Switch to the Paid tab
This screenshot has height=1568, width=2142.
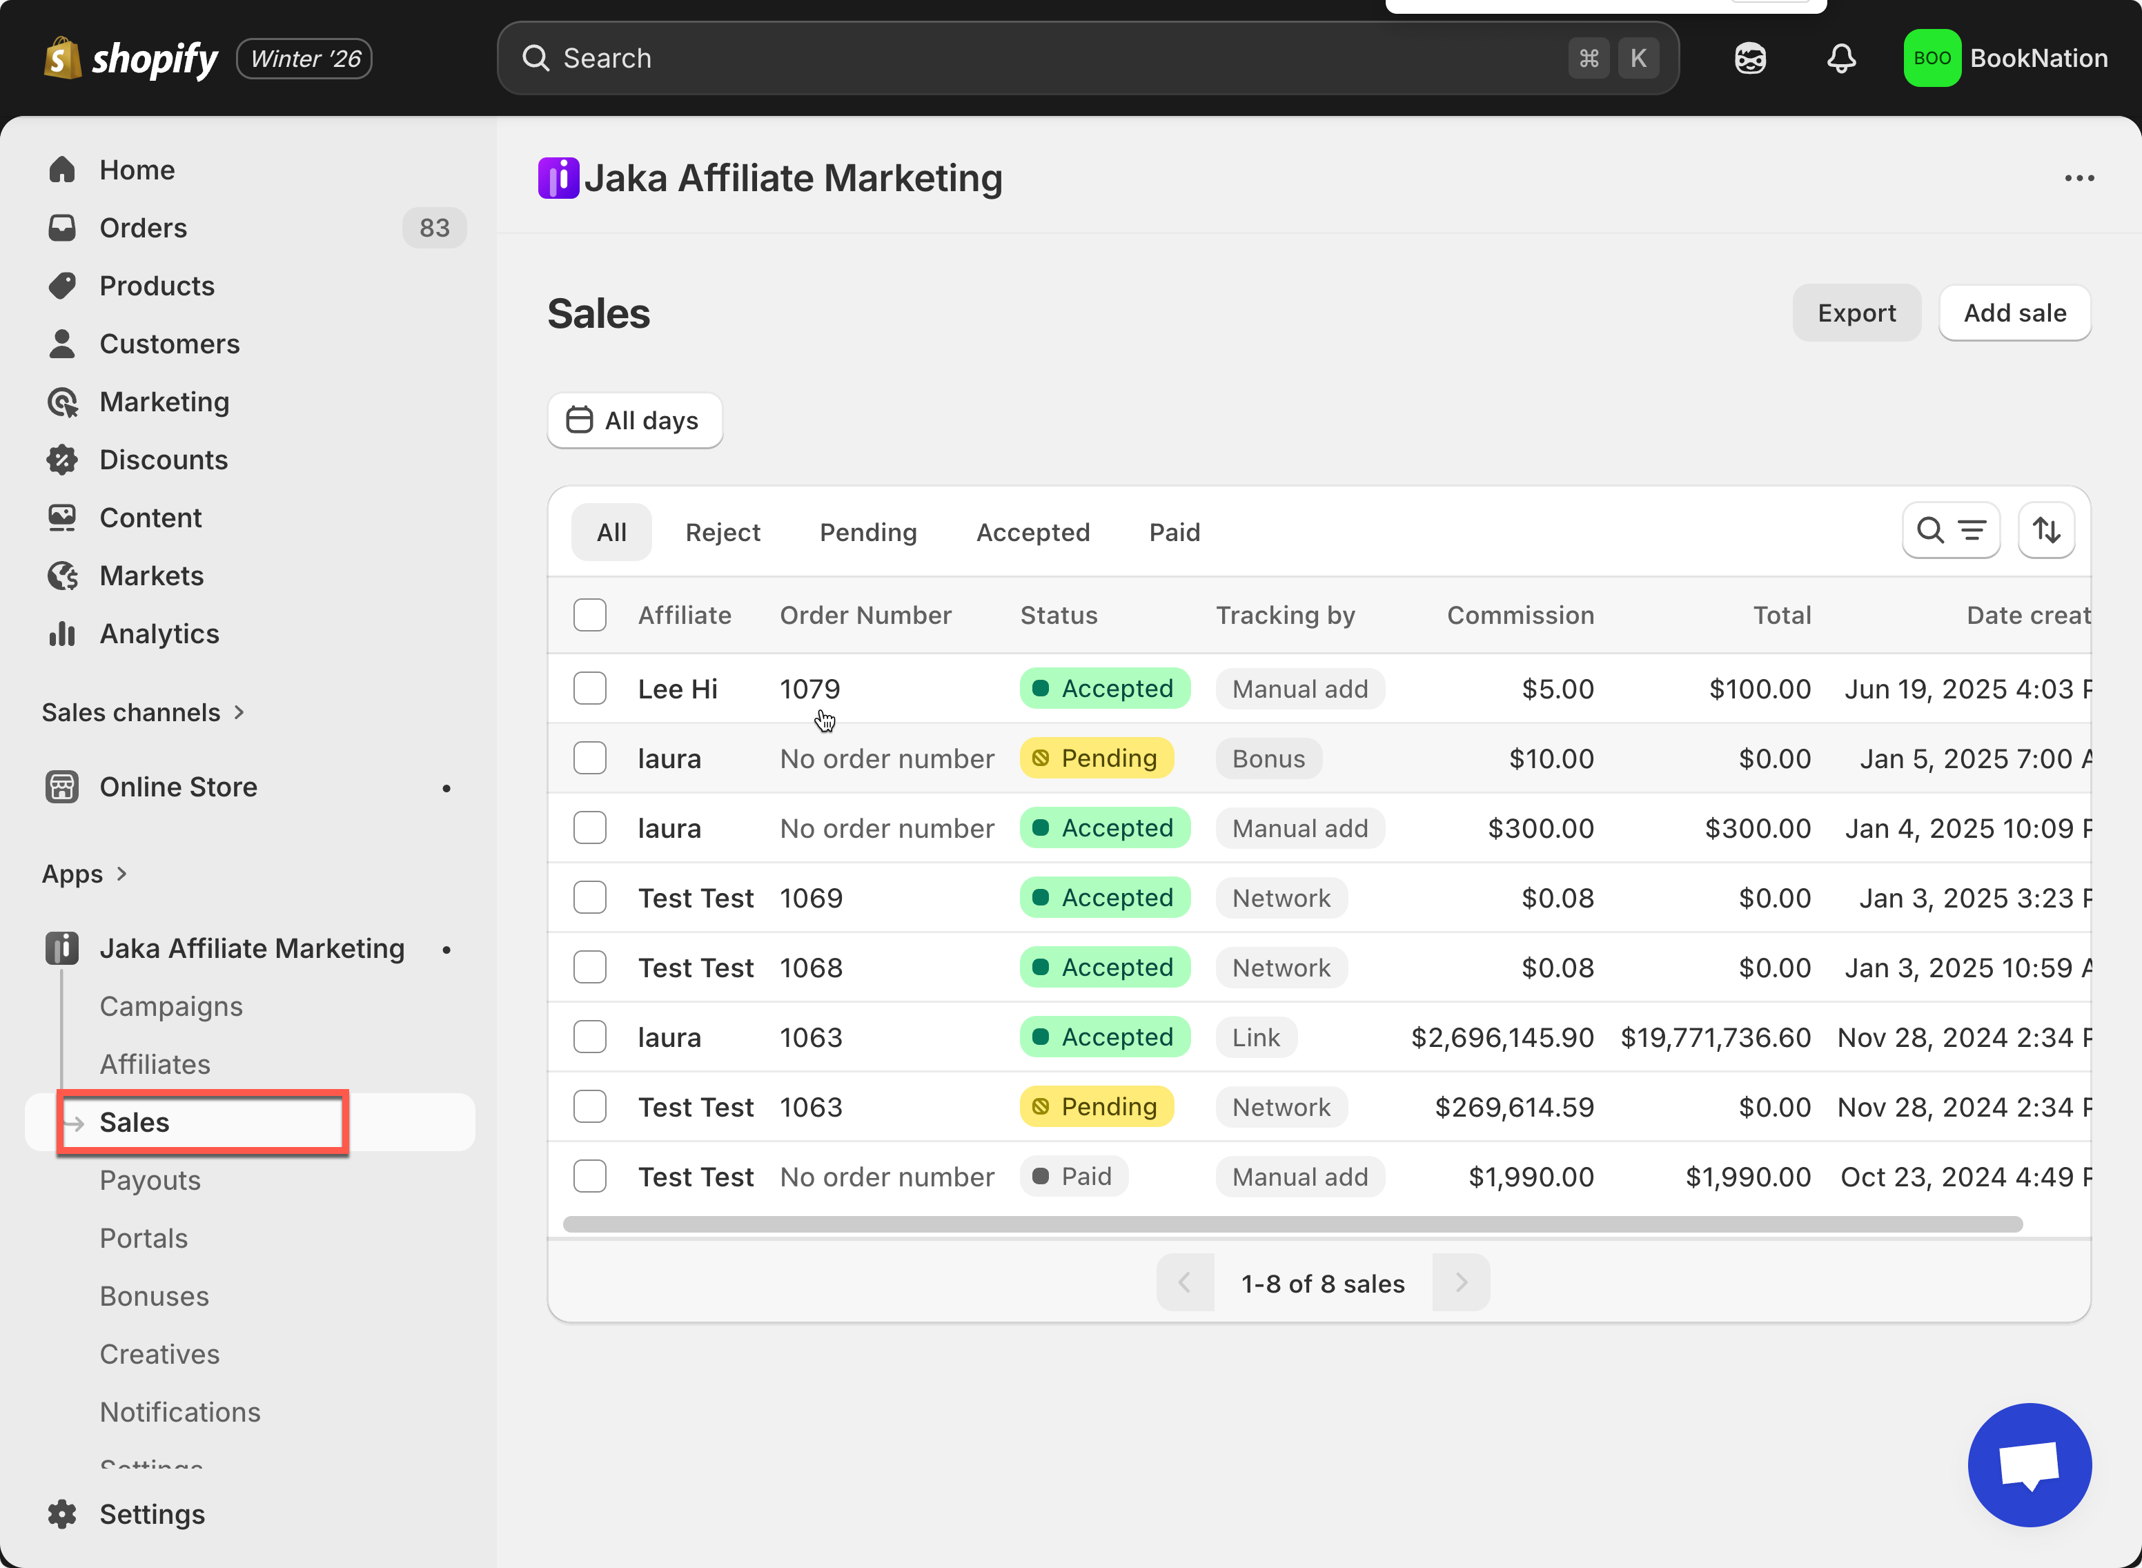tap(1174, 533)
